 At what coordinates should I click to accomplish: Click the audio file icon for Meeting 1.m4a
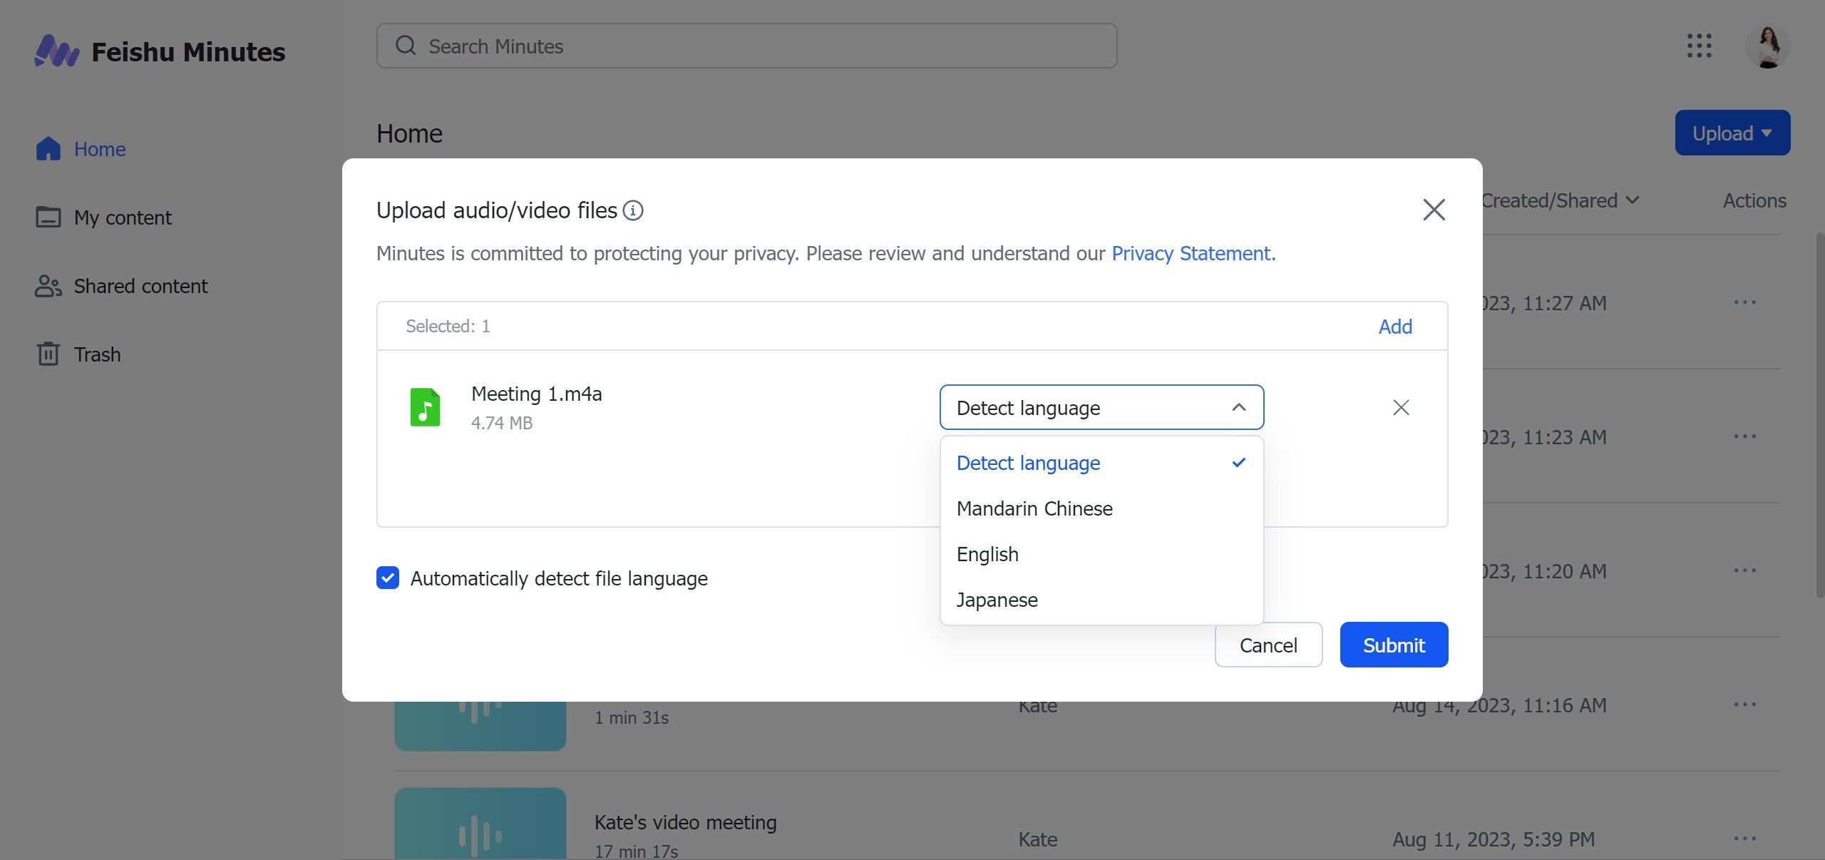pos(425,407)
